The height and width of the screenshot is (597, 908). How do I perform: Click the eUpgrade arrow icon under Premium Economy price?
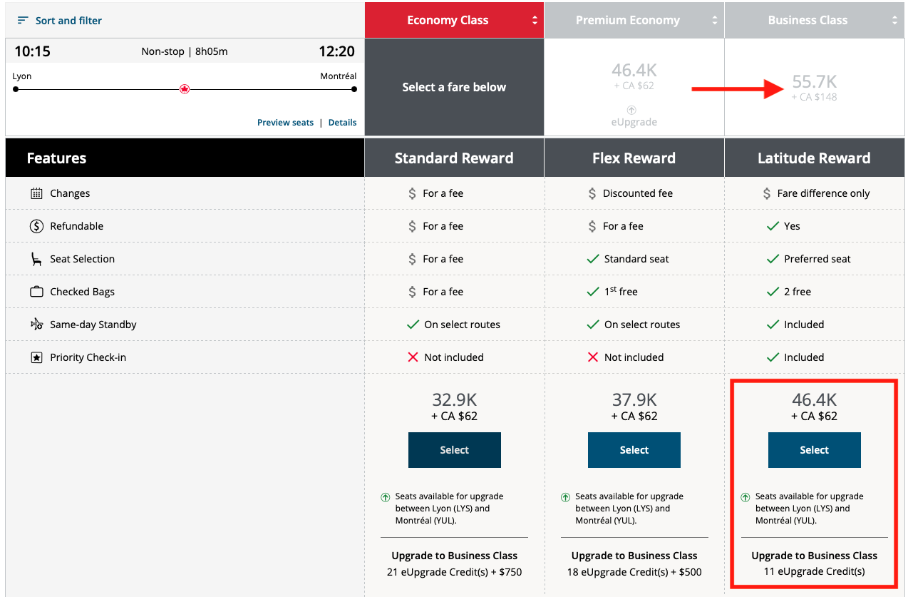631,110
